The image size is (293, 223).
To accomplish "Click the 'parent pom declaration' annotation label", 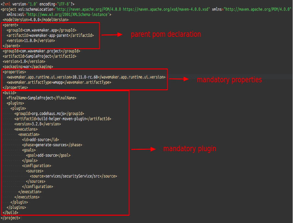I will [166, 35].
